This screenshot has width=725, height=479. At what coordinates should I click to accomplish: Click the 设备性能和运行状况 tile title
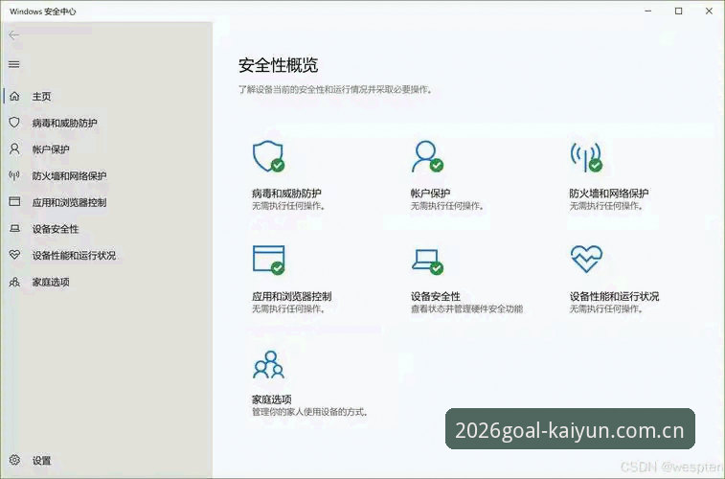tap(614, 296)
